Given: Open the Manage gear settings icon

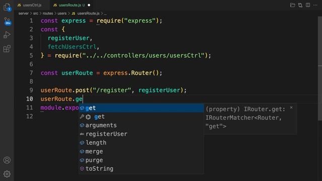Looking at the screenshot, I should pos(7,174).
